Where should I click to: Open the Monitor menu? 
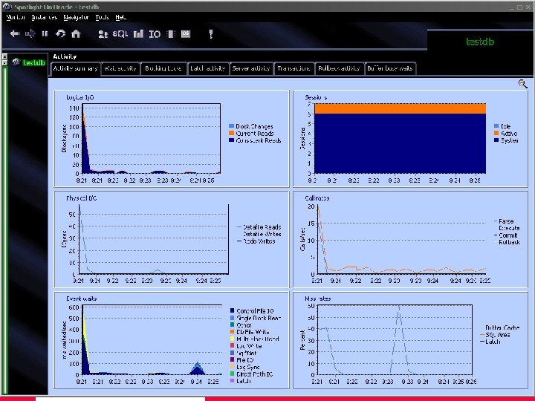tap(16, 16)
